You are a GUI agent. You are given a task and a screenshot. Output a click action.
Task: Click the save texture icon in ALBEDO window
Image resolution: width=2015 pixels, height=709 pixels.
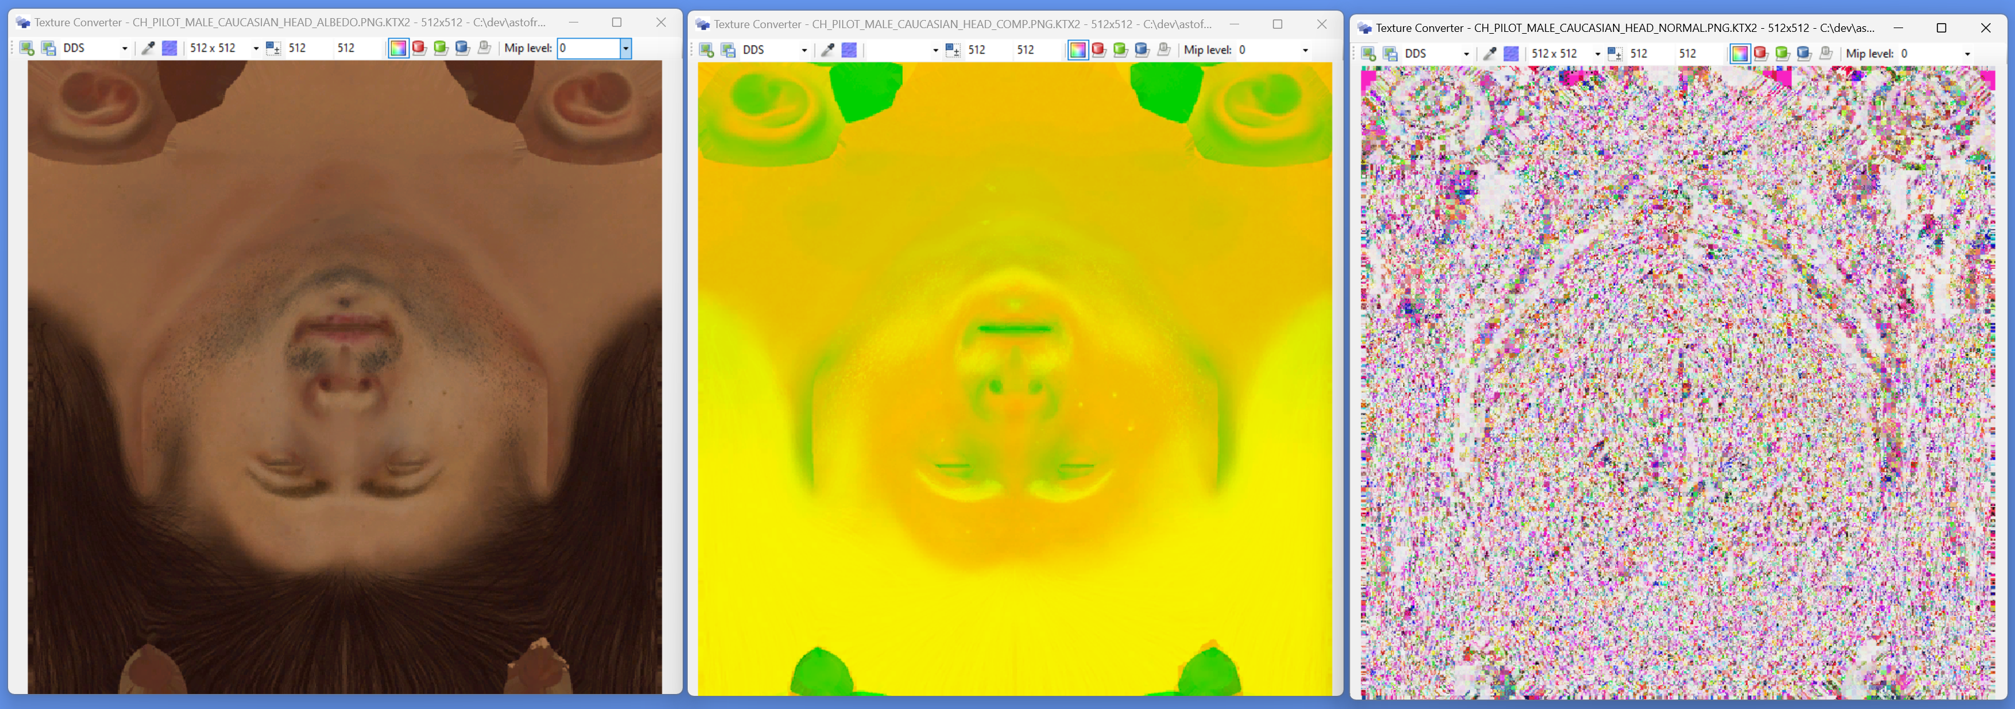[x=49, y=48]
